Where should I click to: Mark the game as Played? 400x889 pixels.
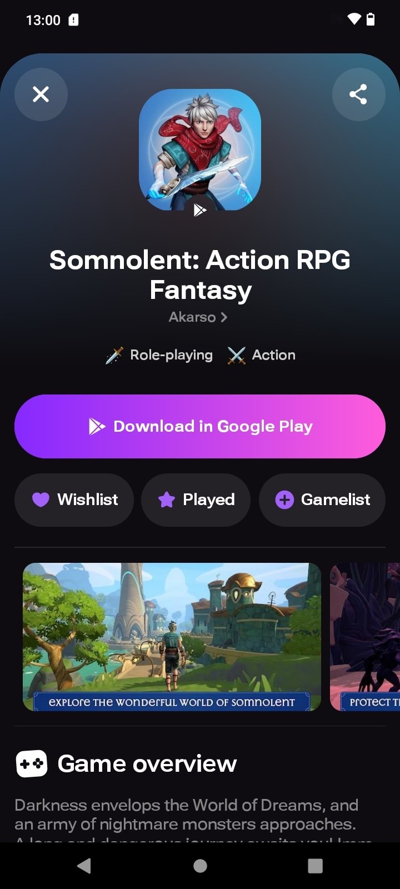(196, 500)
